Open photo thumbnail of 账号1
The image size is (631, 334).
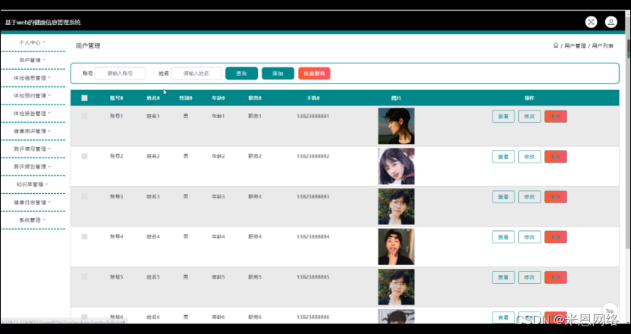point(396,126)
